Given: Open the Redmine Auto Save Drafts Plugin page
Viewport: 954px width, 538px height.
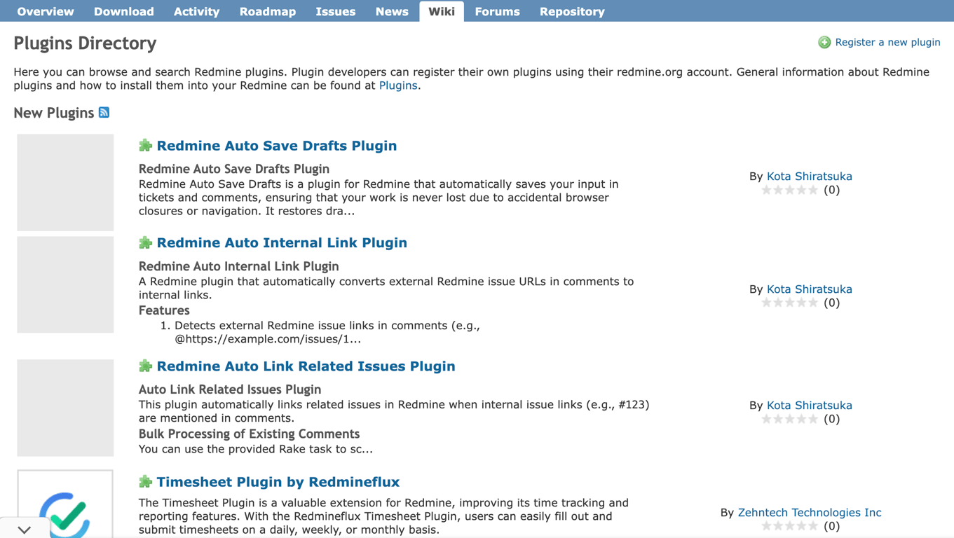Looking at the screenshot, I should 277,145.
